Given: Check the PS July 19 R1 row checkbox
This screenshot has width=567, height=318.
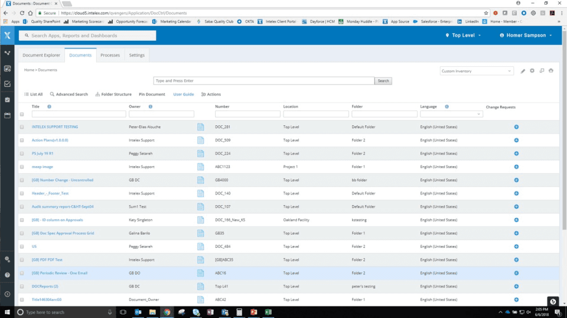Looking at the screenshot, I should click(22, 154).
